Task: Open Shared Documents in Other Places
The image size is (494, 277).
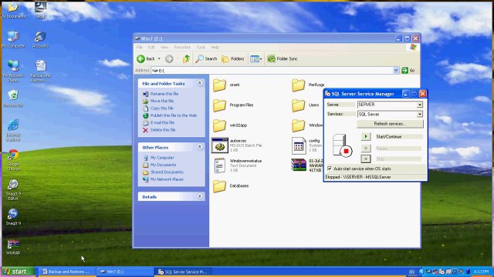Action: point(167,172)
